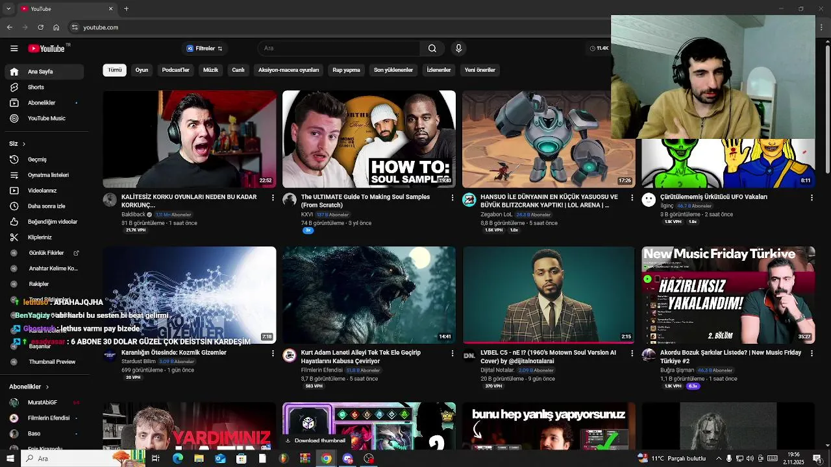Open Microsoft Edge from taskbar

click(178, 459)
